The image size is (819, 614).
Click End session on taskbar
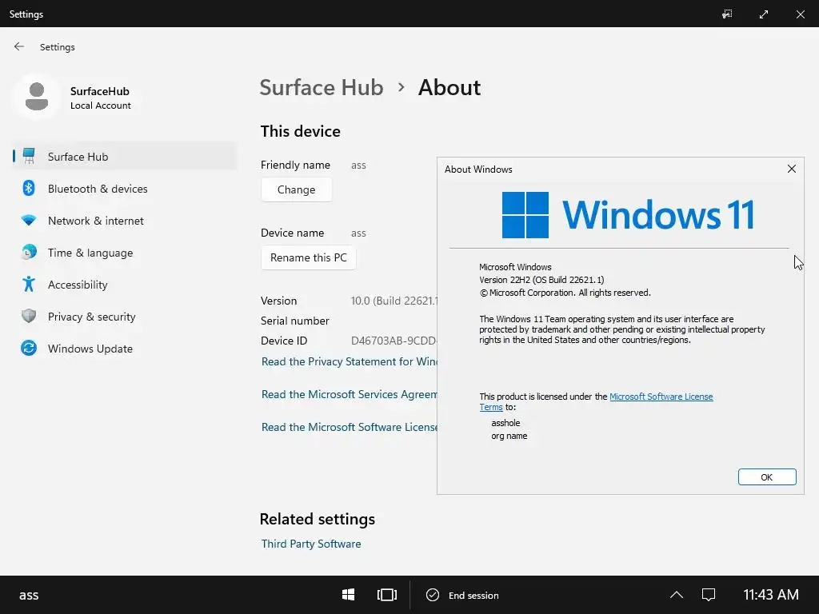pyautogui.click(x=463, y=595)
